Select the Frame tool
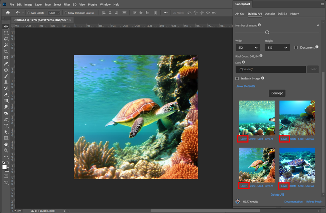The width and height of the screenshot is (326, 213). pos(6,58)
